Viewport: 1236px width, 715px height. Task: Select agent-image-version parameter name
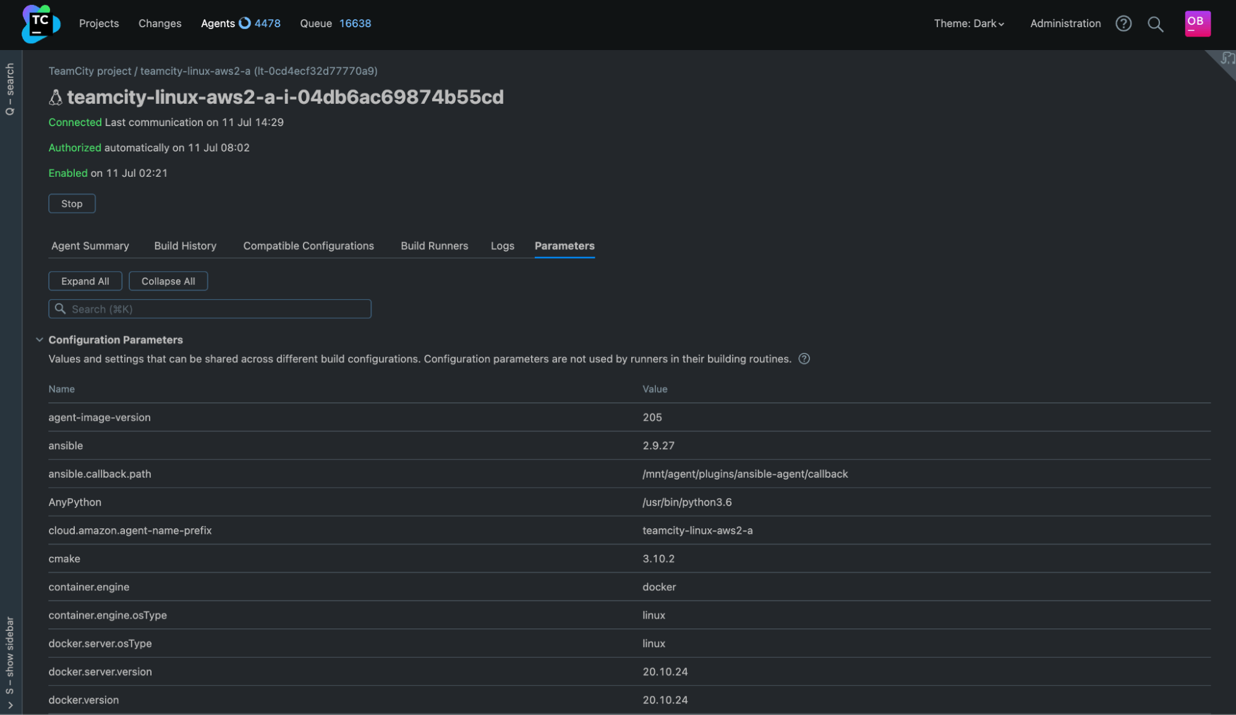pos(100,418)
